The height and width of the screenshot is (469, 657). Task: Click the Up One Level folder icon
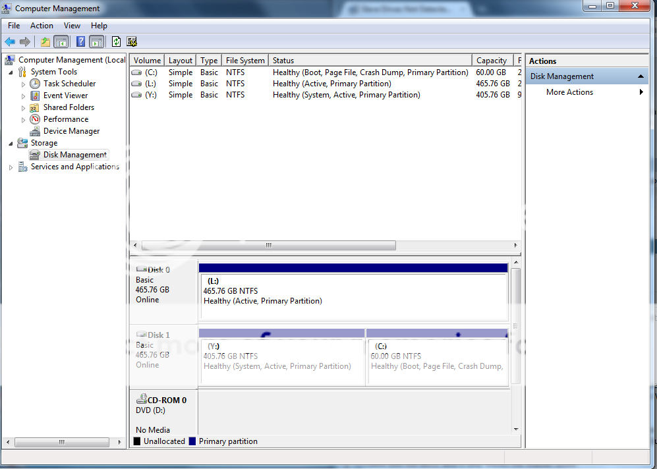45,41
